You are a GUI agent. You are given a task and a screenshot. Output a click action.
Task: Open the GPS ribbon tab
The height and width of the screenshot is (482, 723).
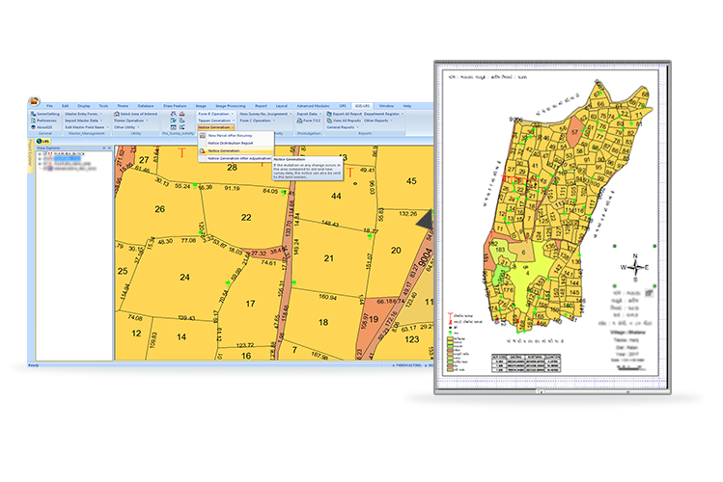pos(343,106)
